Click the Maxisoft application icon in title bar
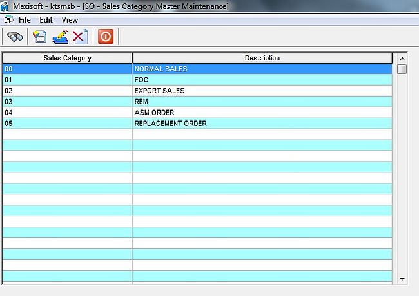The width and height of the screenshot is (419, 296). (x=6, y=6)
